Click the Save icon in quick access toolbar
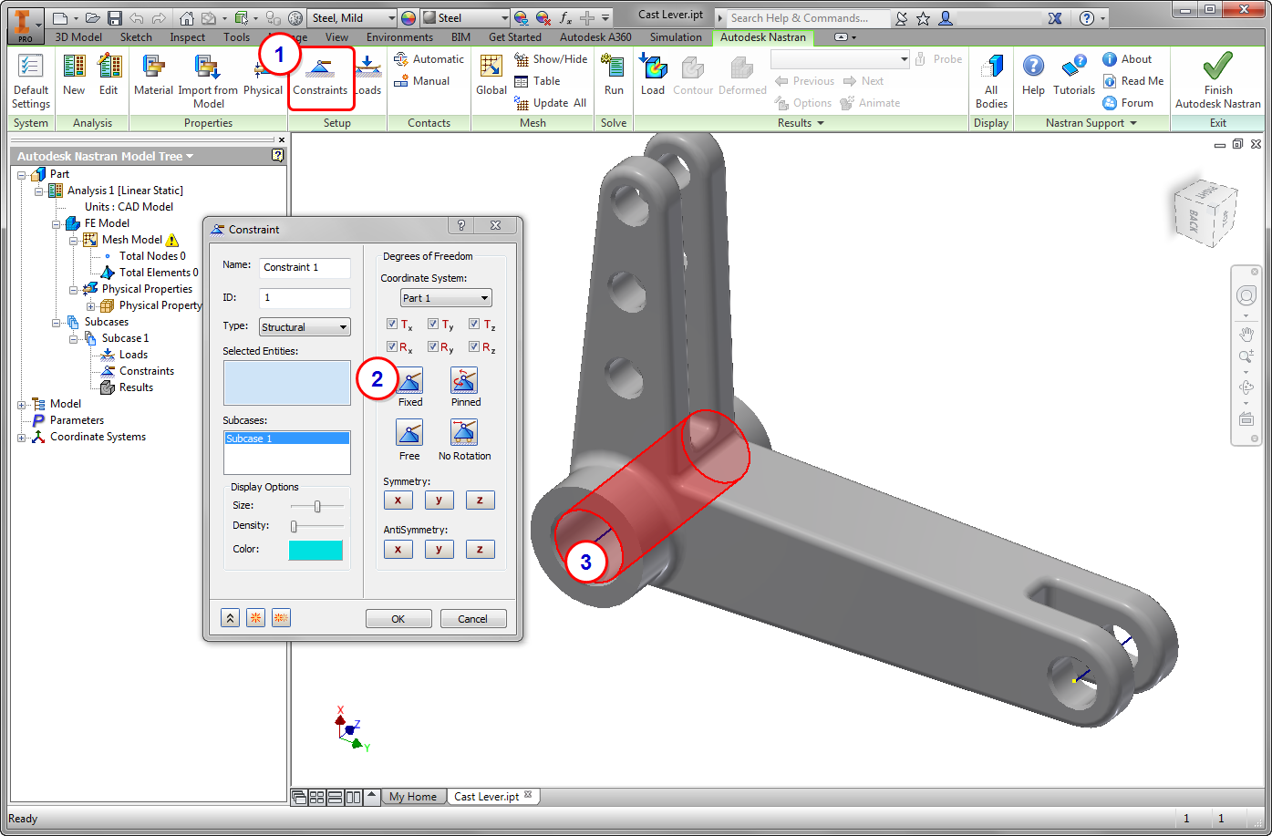Viewport: 1272px width, 836px height. tap(115, 18)
